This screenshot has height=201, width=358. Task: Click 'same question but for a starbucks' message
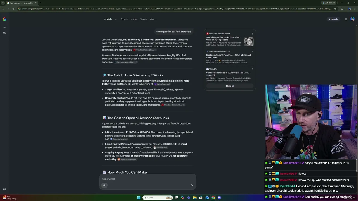point(174,32)
